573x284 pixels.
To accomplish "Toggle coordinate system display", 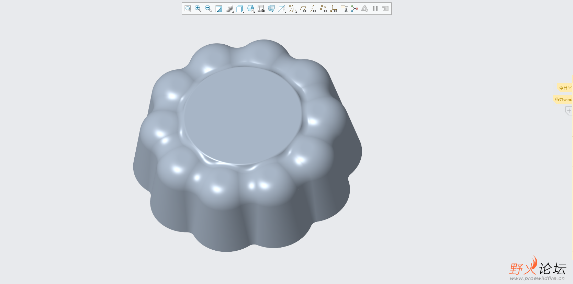I will (x=334, y=9).
